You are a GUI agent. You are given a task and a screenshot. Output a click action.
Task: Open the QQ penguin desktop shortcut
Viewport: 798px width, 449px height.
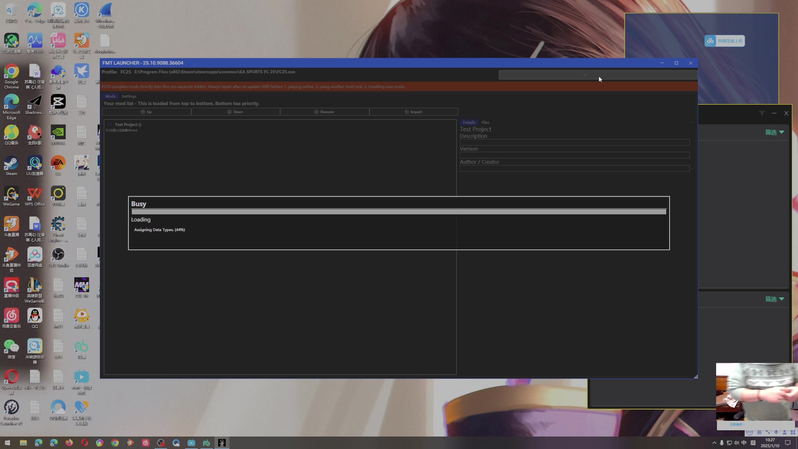tap(34, 318)
